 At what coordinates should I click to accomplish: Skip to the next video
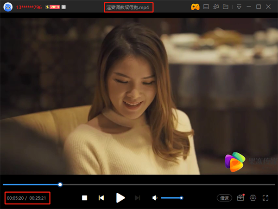point(137,198)
